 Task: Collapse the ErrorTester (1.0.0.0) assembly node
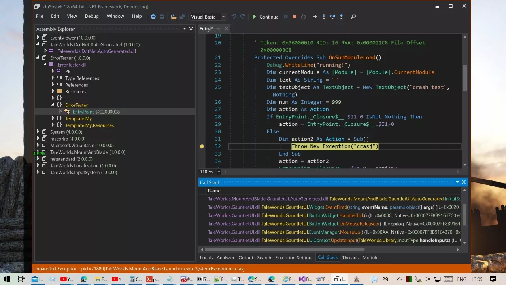click(38, 58)
